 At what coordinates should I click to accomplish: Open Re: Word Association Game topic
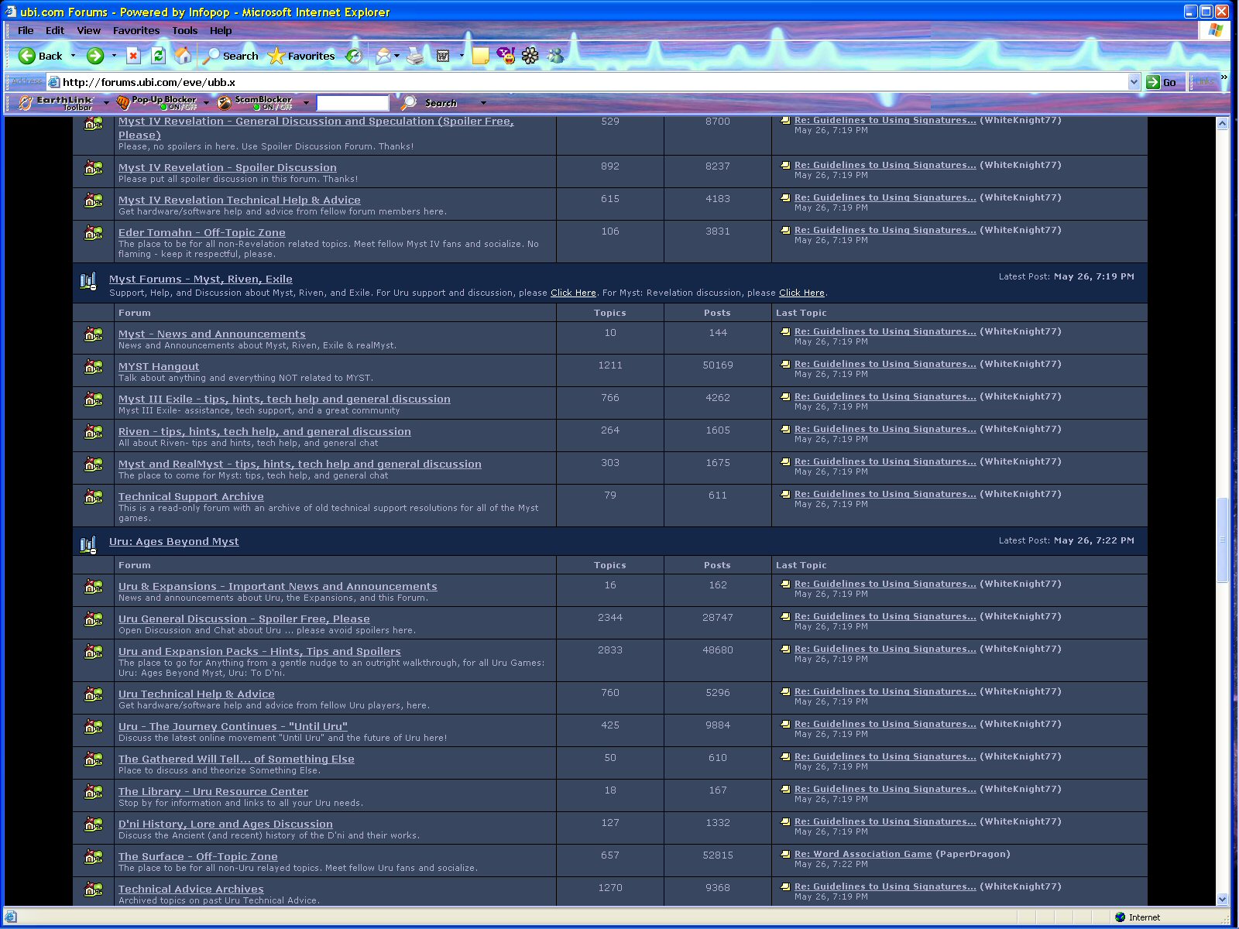tap(863, 854)
